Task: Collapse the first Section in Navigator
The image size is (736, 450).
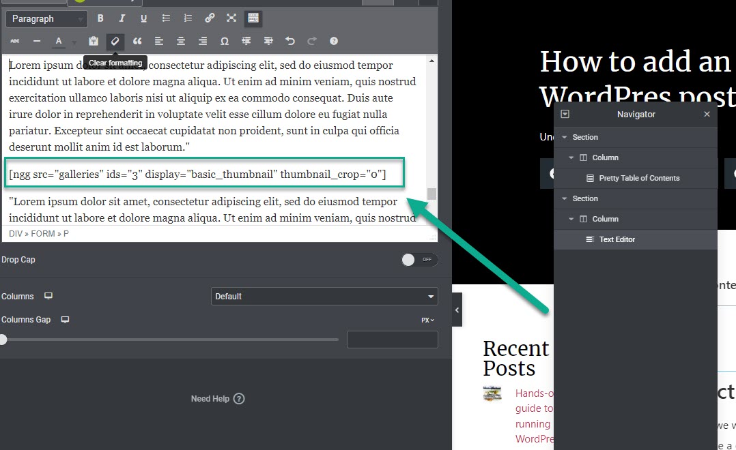Action: tap(565, 137)
